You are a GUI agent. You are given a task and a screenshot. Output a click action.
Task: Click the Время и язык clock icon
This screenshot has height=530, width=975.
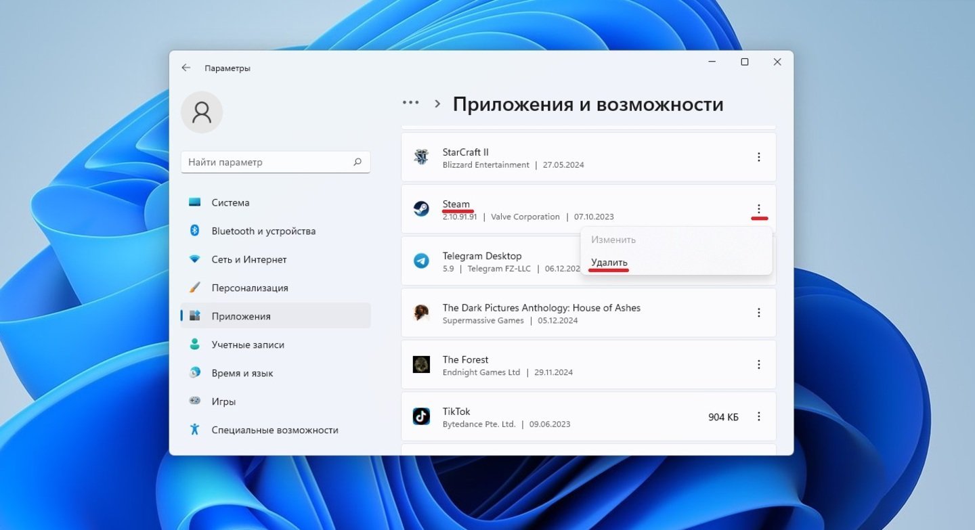195,373
